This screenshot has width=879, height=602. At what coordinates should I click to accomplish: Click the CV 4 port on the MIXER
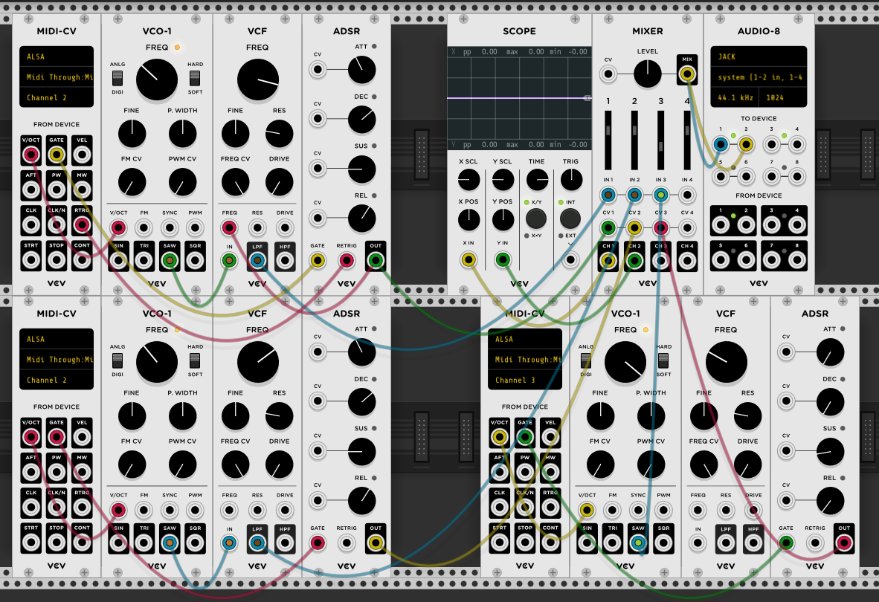(686, 228)
